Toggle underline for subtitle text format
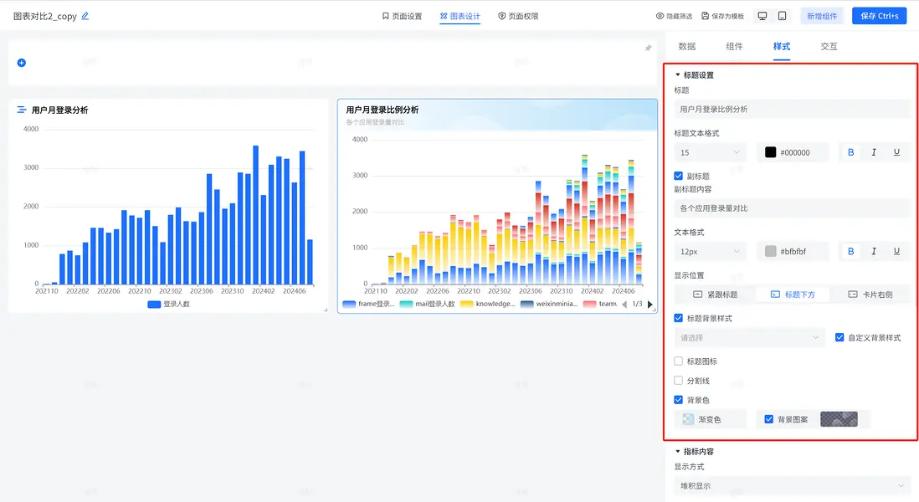Screen dimensions: 919x502 click(x=896, y=251)
